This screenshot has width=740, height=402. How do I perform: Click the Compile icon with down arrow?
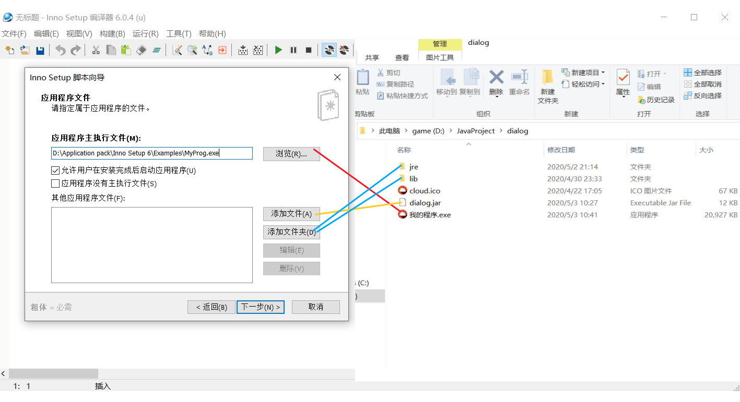click(243, 50)
